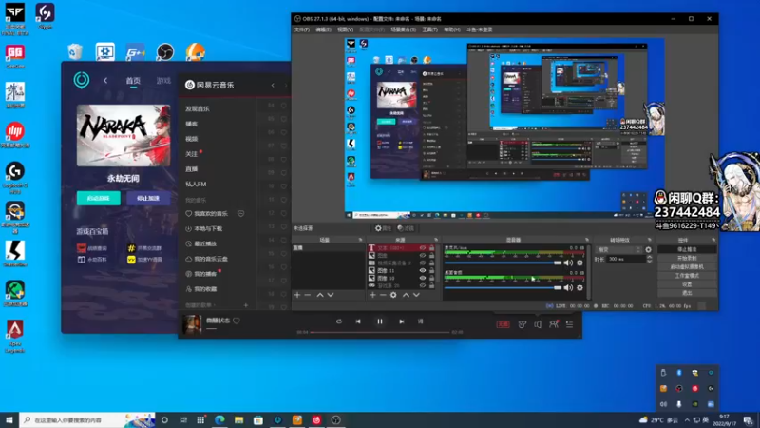The height and width of the screenshot is (428, 760).
Task: Open scene transition properties gear
Action: [x=649, y=249]
